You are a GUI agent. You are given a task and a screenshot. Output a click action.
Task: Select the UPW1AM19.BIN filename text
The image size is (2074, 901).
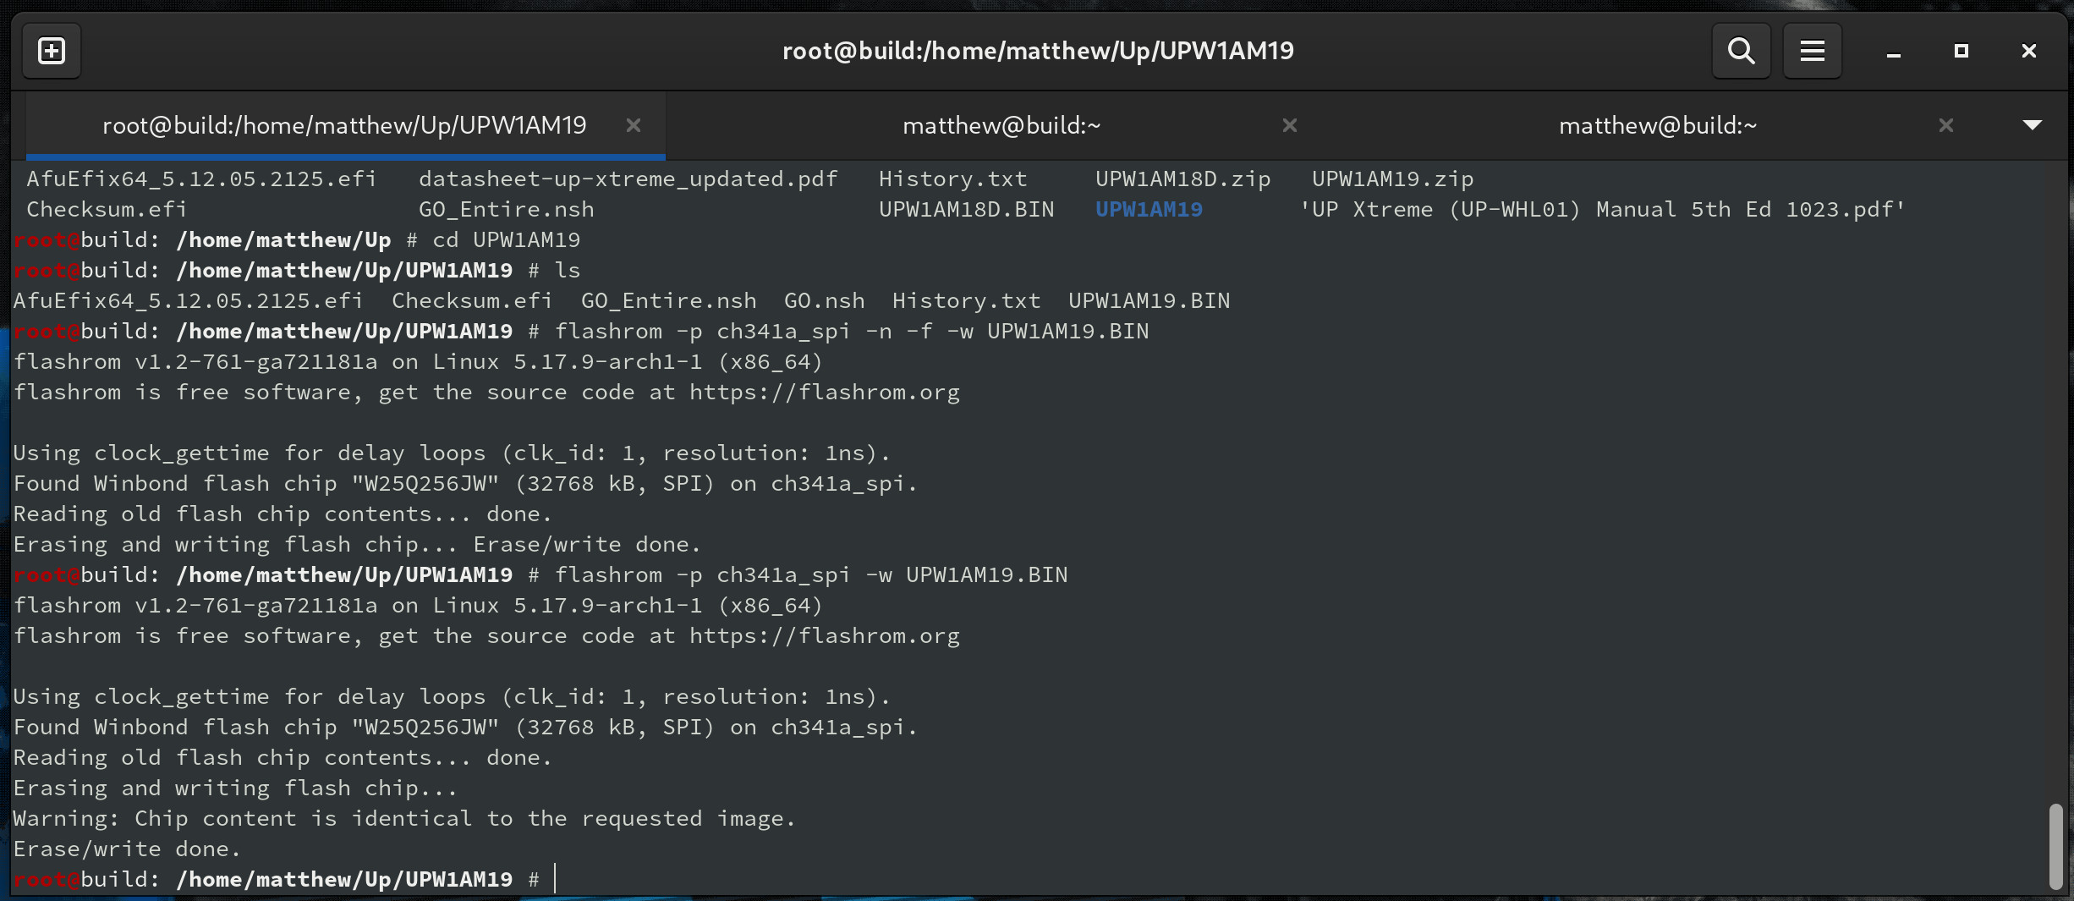pyautogui.click(x=1148, y=300)
